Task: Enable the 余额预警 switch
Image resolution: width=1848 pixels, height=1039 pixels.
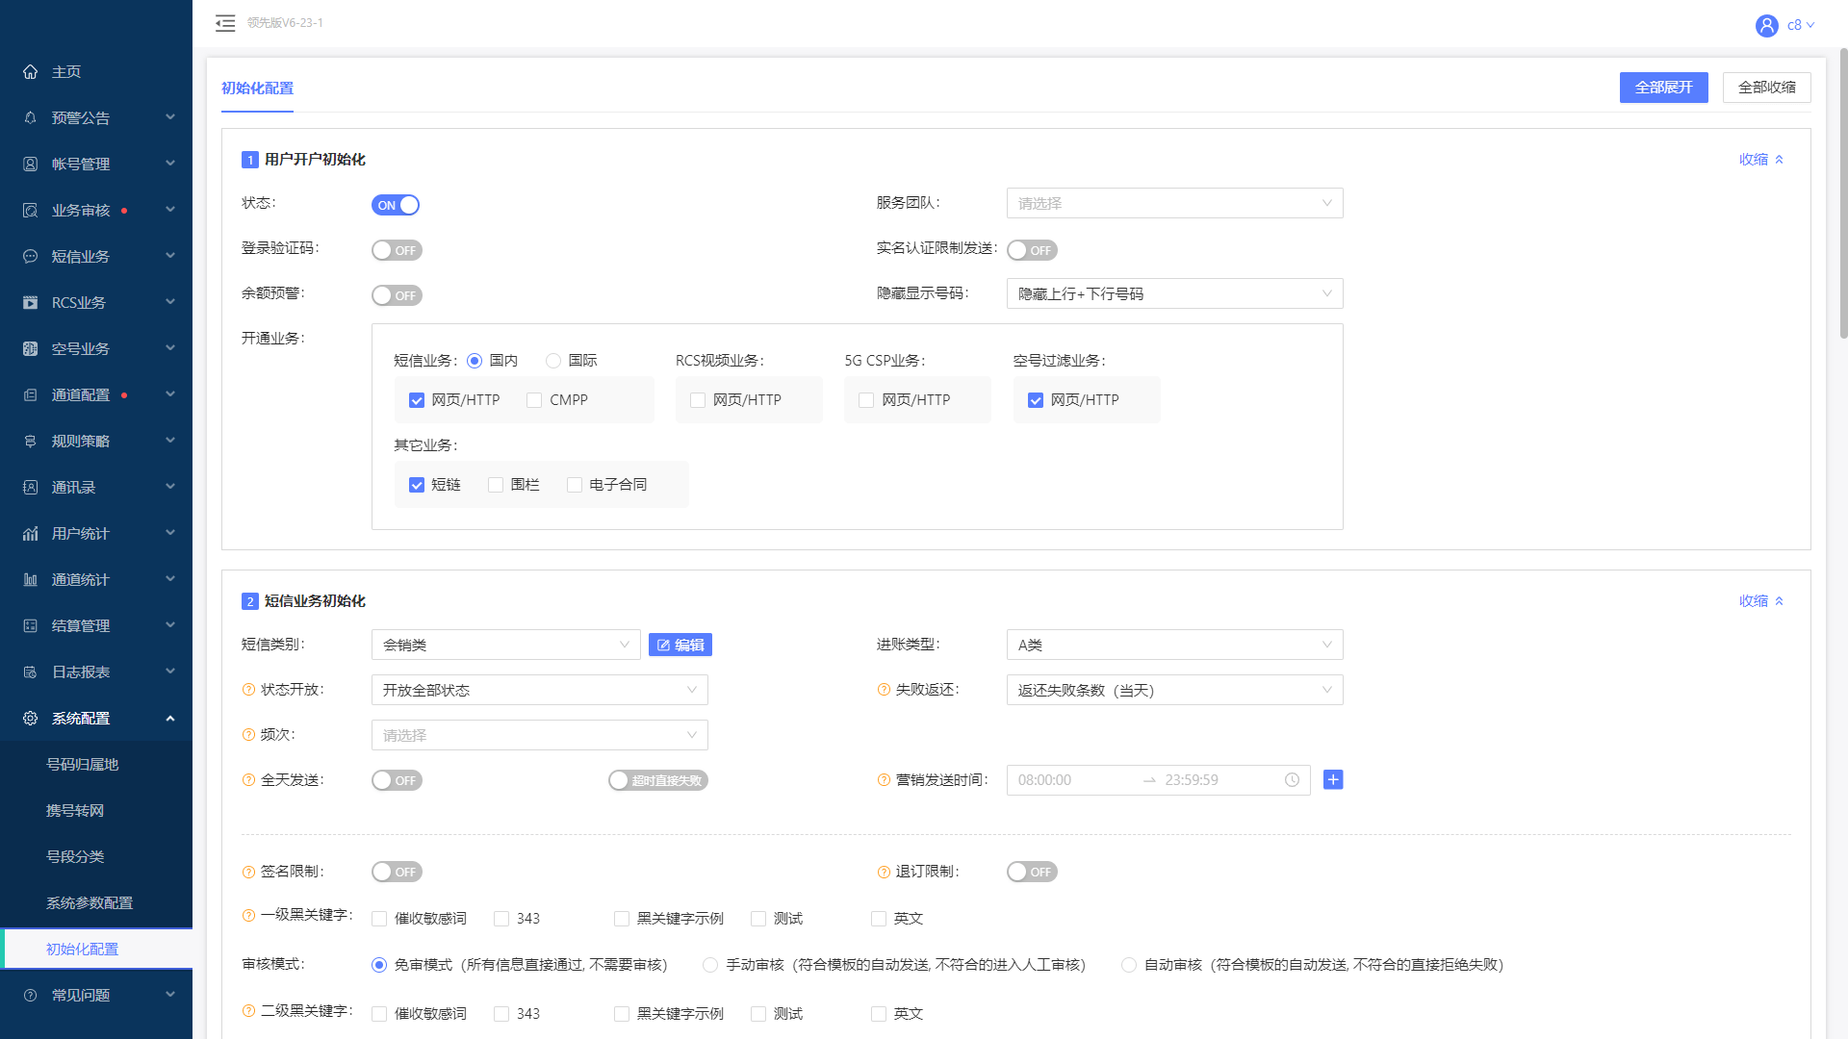Action: (397, 295)
